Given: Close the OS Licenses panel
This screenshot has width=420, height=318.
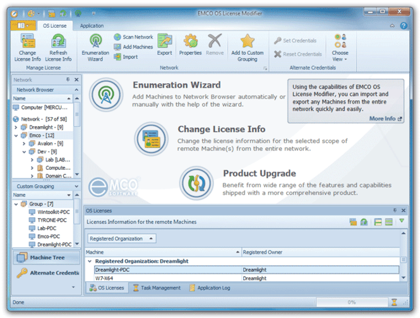Looking at the screenshot, I should tap(404, 210).
